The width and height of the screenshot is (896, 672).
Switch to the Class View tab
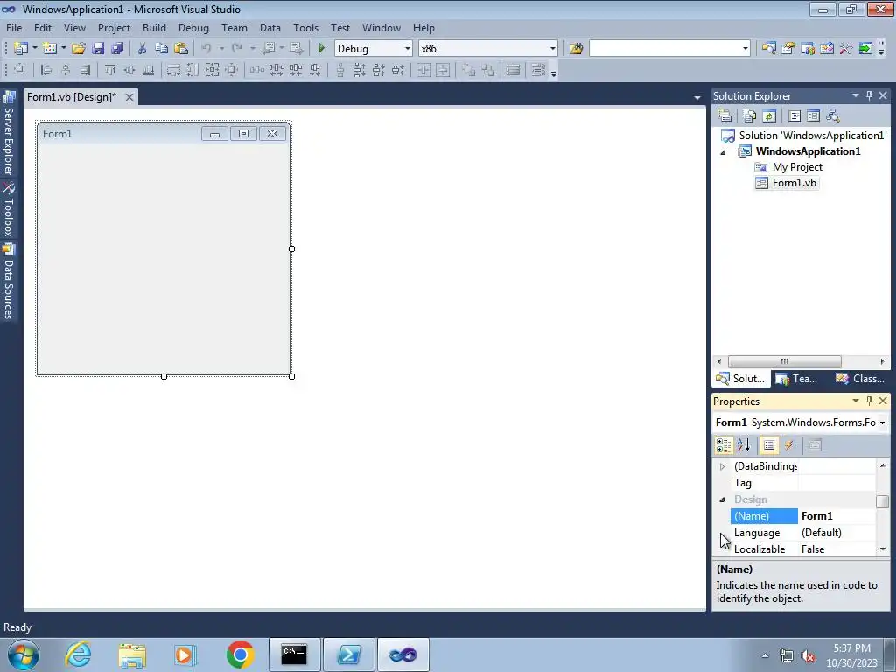(x=860, y=378)
